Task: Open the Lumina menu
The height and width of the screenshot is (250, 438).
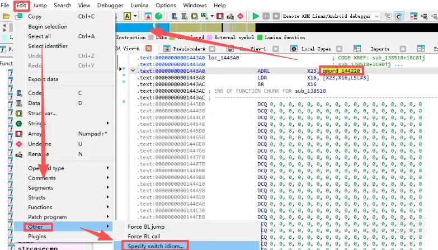Action: tap(139, 5)
